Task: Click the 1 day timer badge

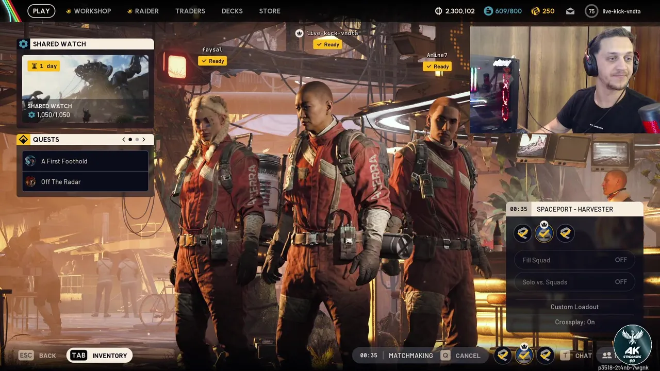Action: [44, 66]
